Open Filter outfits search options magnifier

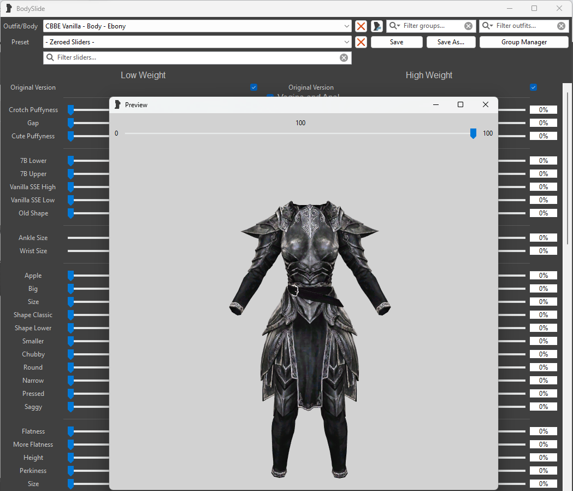click(487, 26)
